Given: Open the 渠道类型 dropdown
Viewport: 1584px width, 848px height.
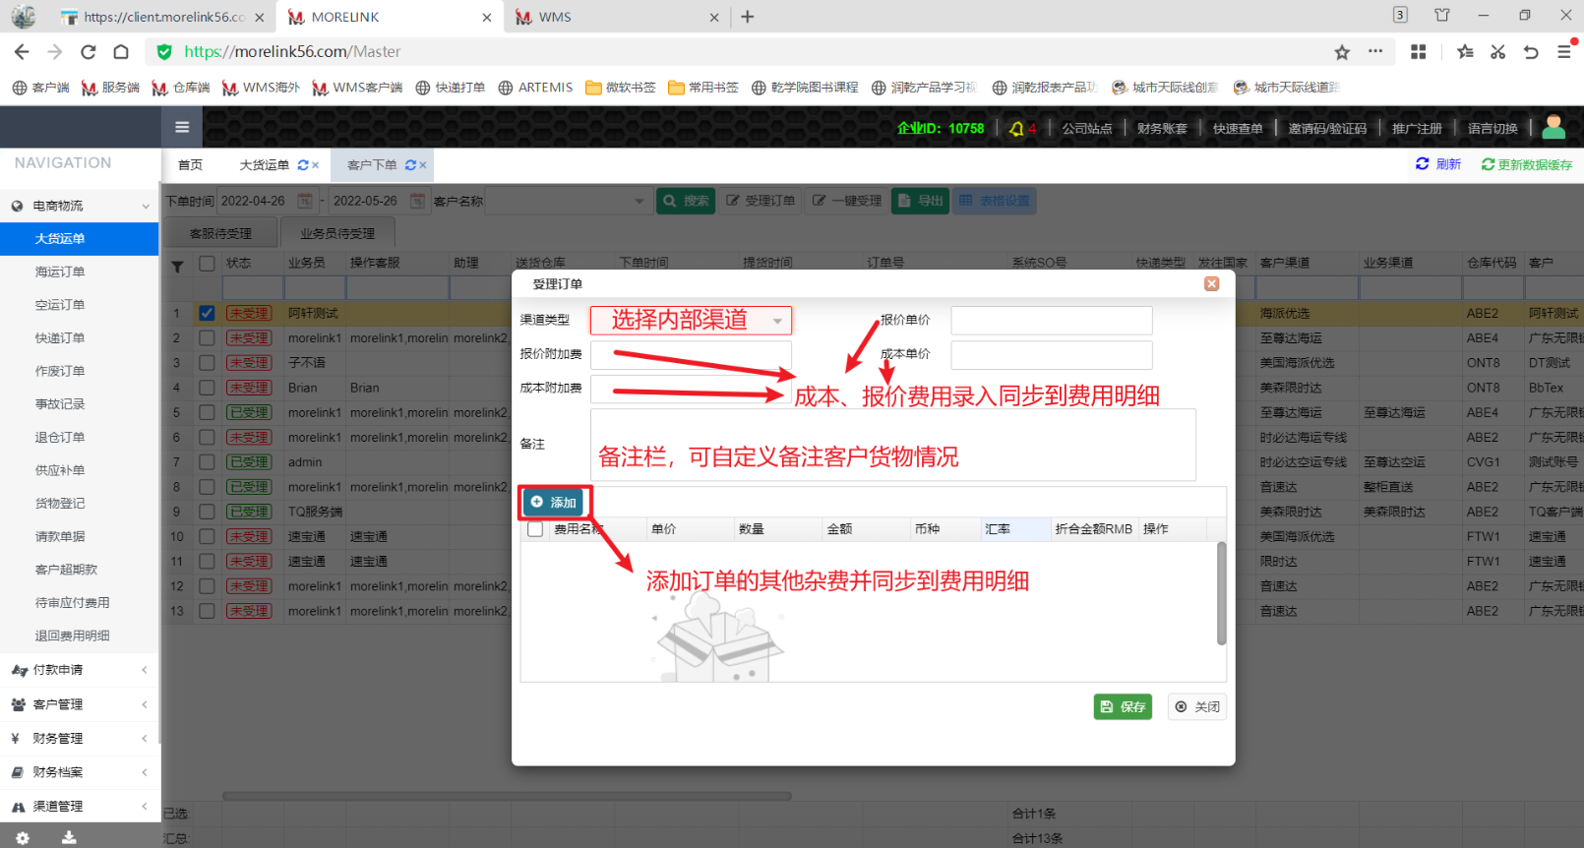Looking at the screenshot, I should [x=691, y=321].
